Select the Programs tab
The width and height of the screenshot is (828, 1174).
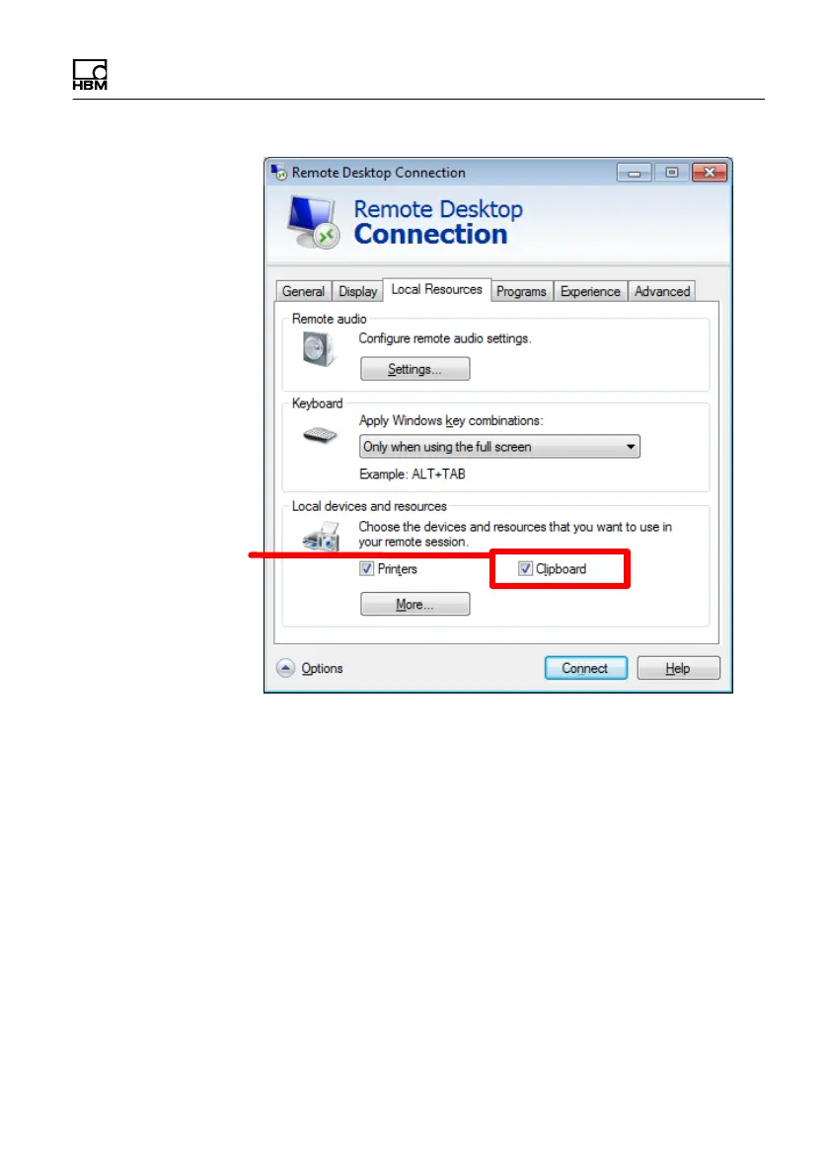click(x=521, y=291)
